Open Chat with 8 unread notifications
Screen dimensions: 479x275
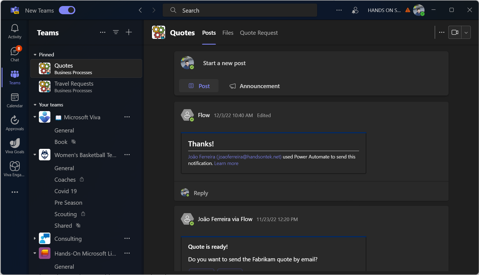click(15, 54)
